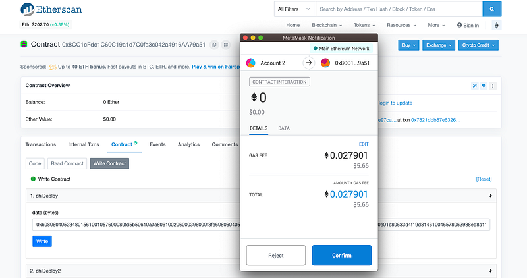This screenshot has width=527, height=278.
Task: Open the Resources menu
Action: click(x=401, y=25)
